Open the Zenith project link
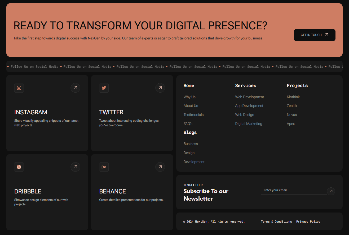 [x=292, y=106]
